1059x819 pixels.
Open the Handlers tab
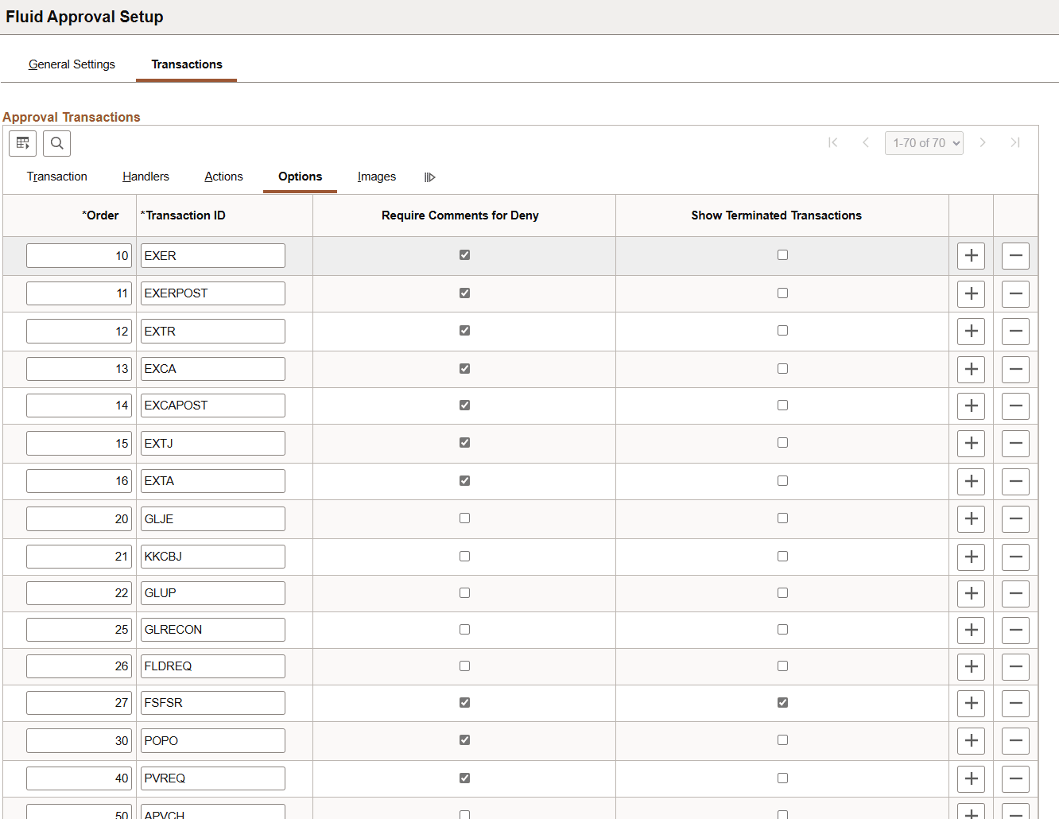[x=145, y=177]
